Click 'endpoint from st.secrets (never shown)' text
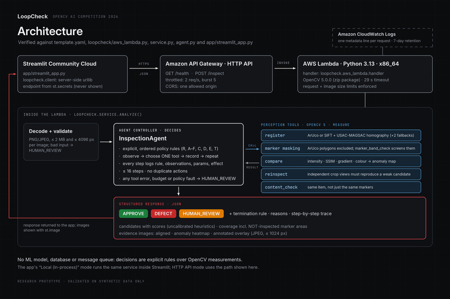This screenshot has width=450, height=299. (x=63, y=86)
